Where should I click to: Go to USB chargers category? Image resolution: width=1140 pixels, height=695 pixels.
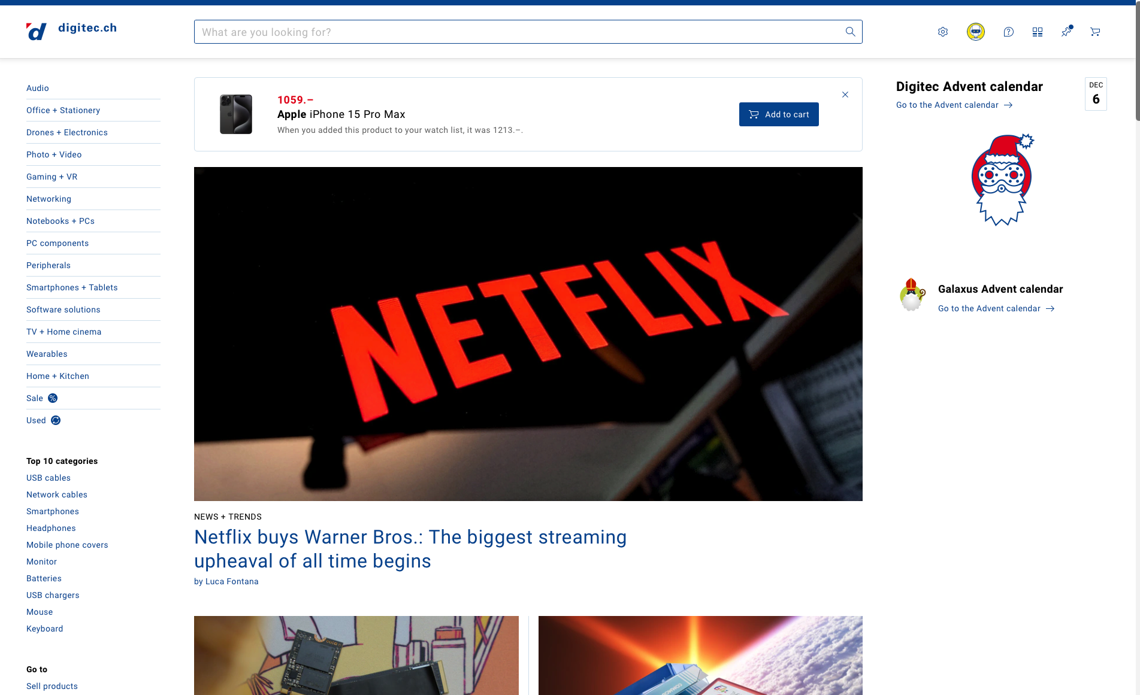click(53, 595)
